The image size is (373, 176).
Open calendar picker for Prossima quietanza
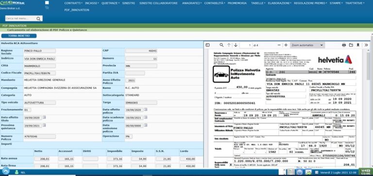point(44,125)
